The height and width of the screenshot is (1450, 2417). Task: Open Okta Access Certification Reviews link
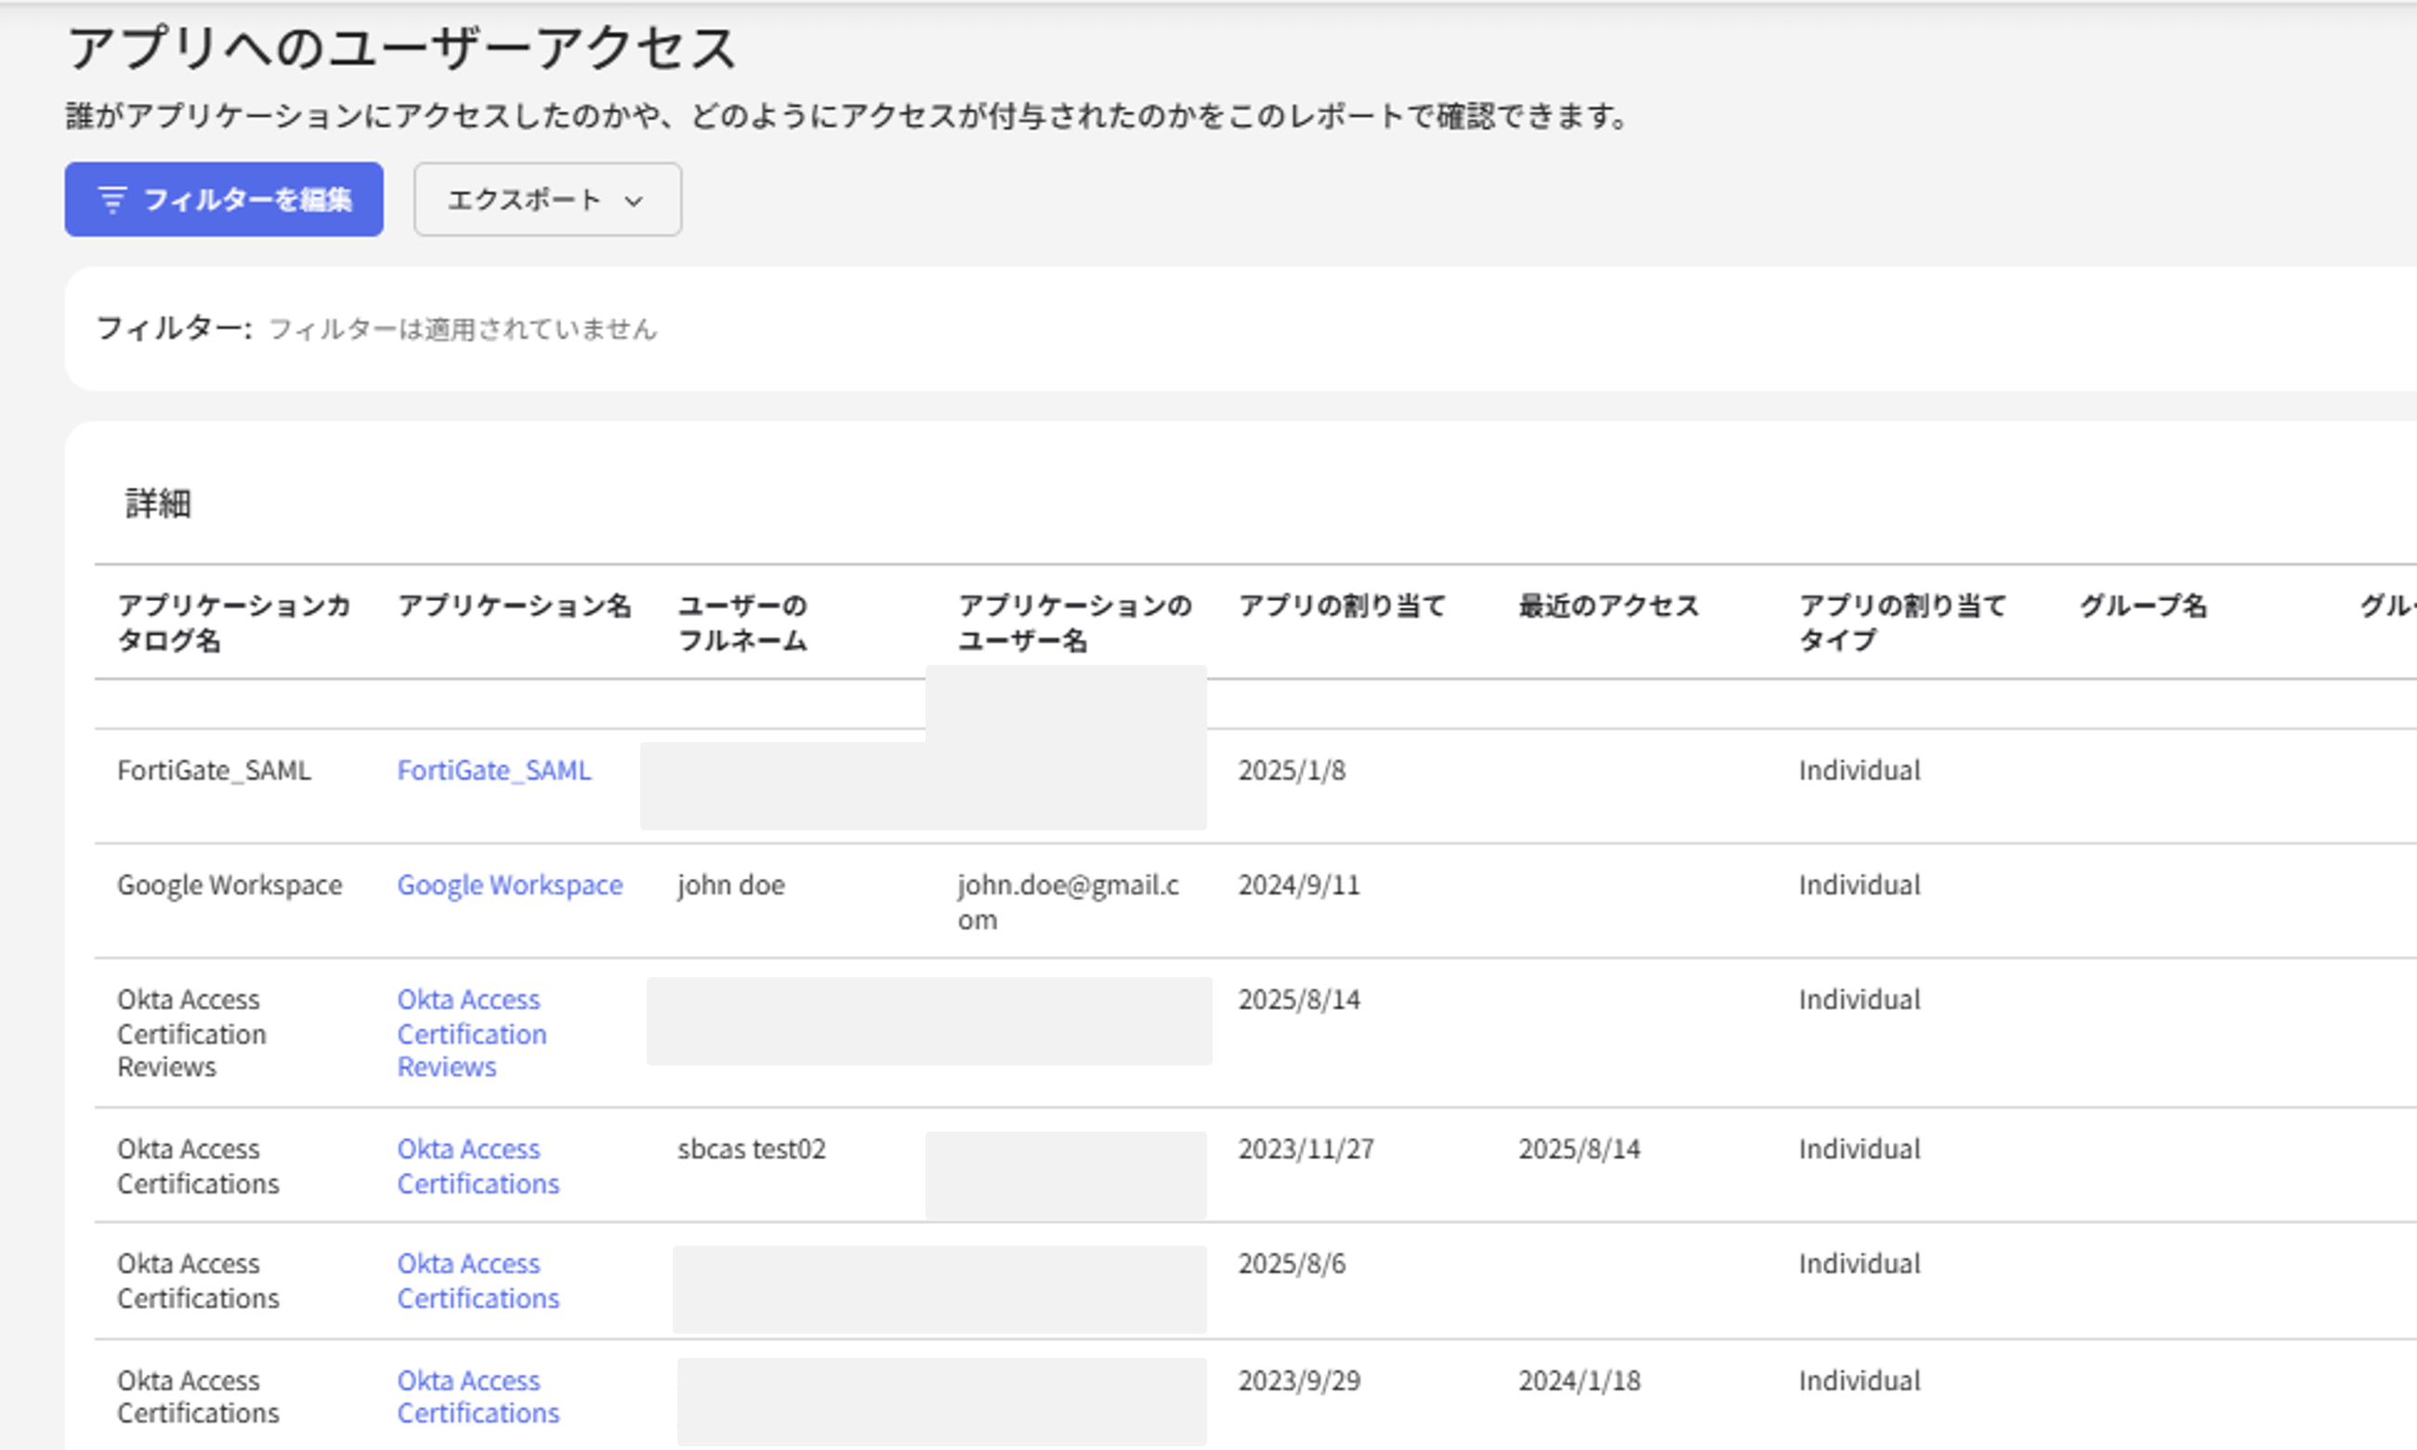tap(471, 1033)
